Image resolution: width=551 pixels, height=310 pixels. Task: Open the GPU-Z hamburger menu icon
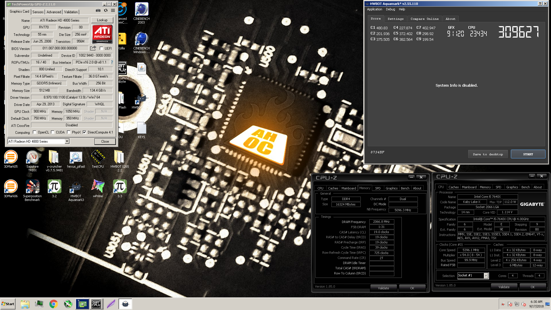pyautogui.click(x=113, y=11)
